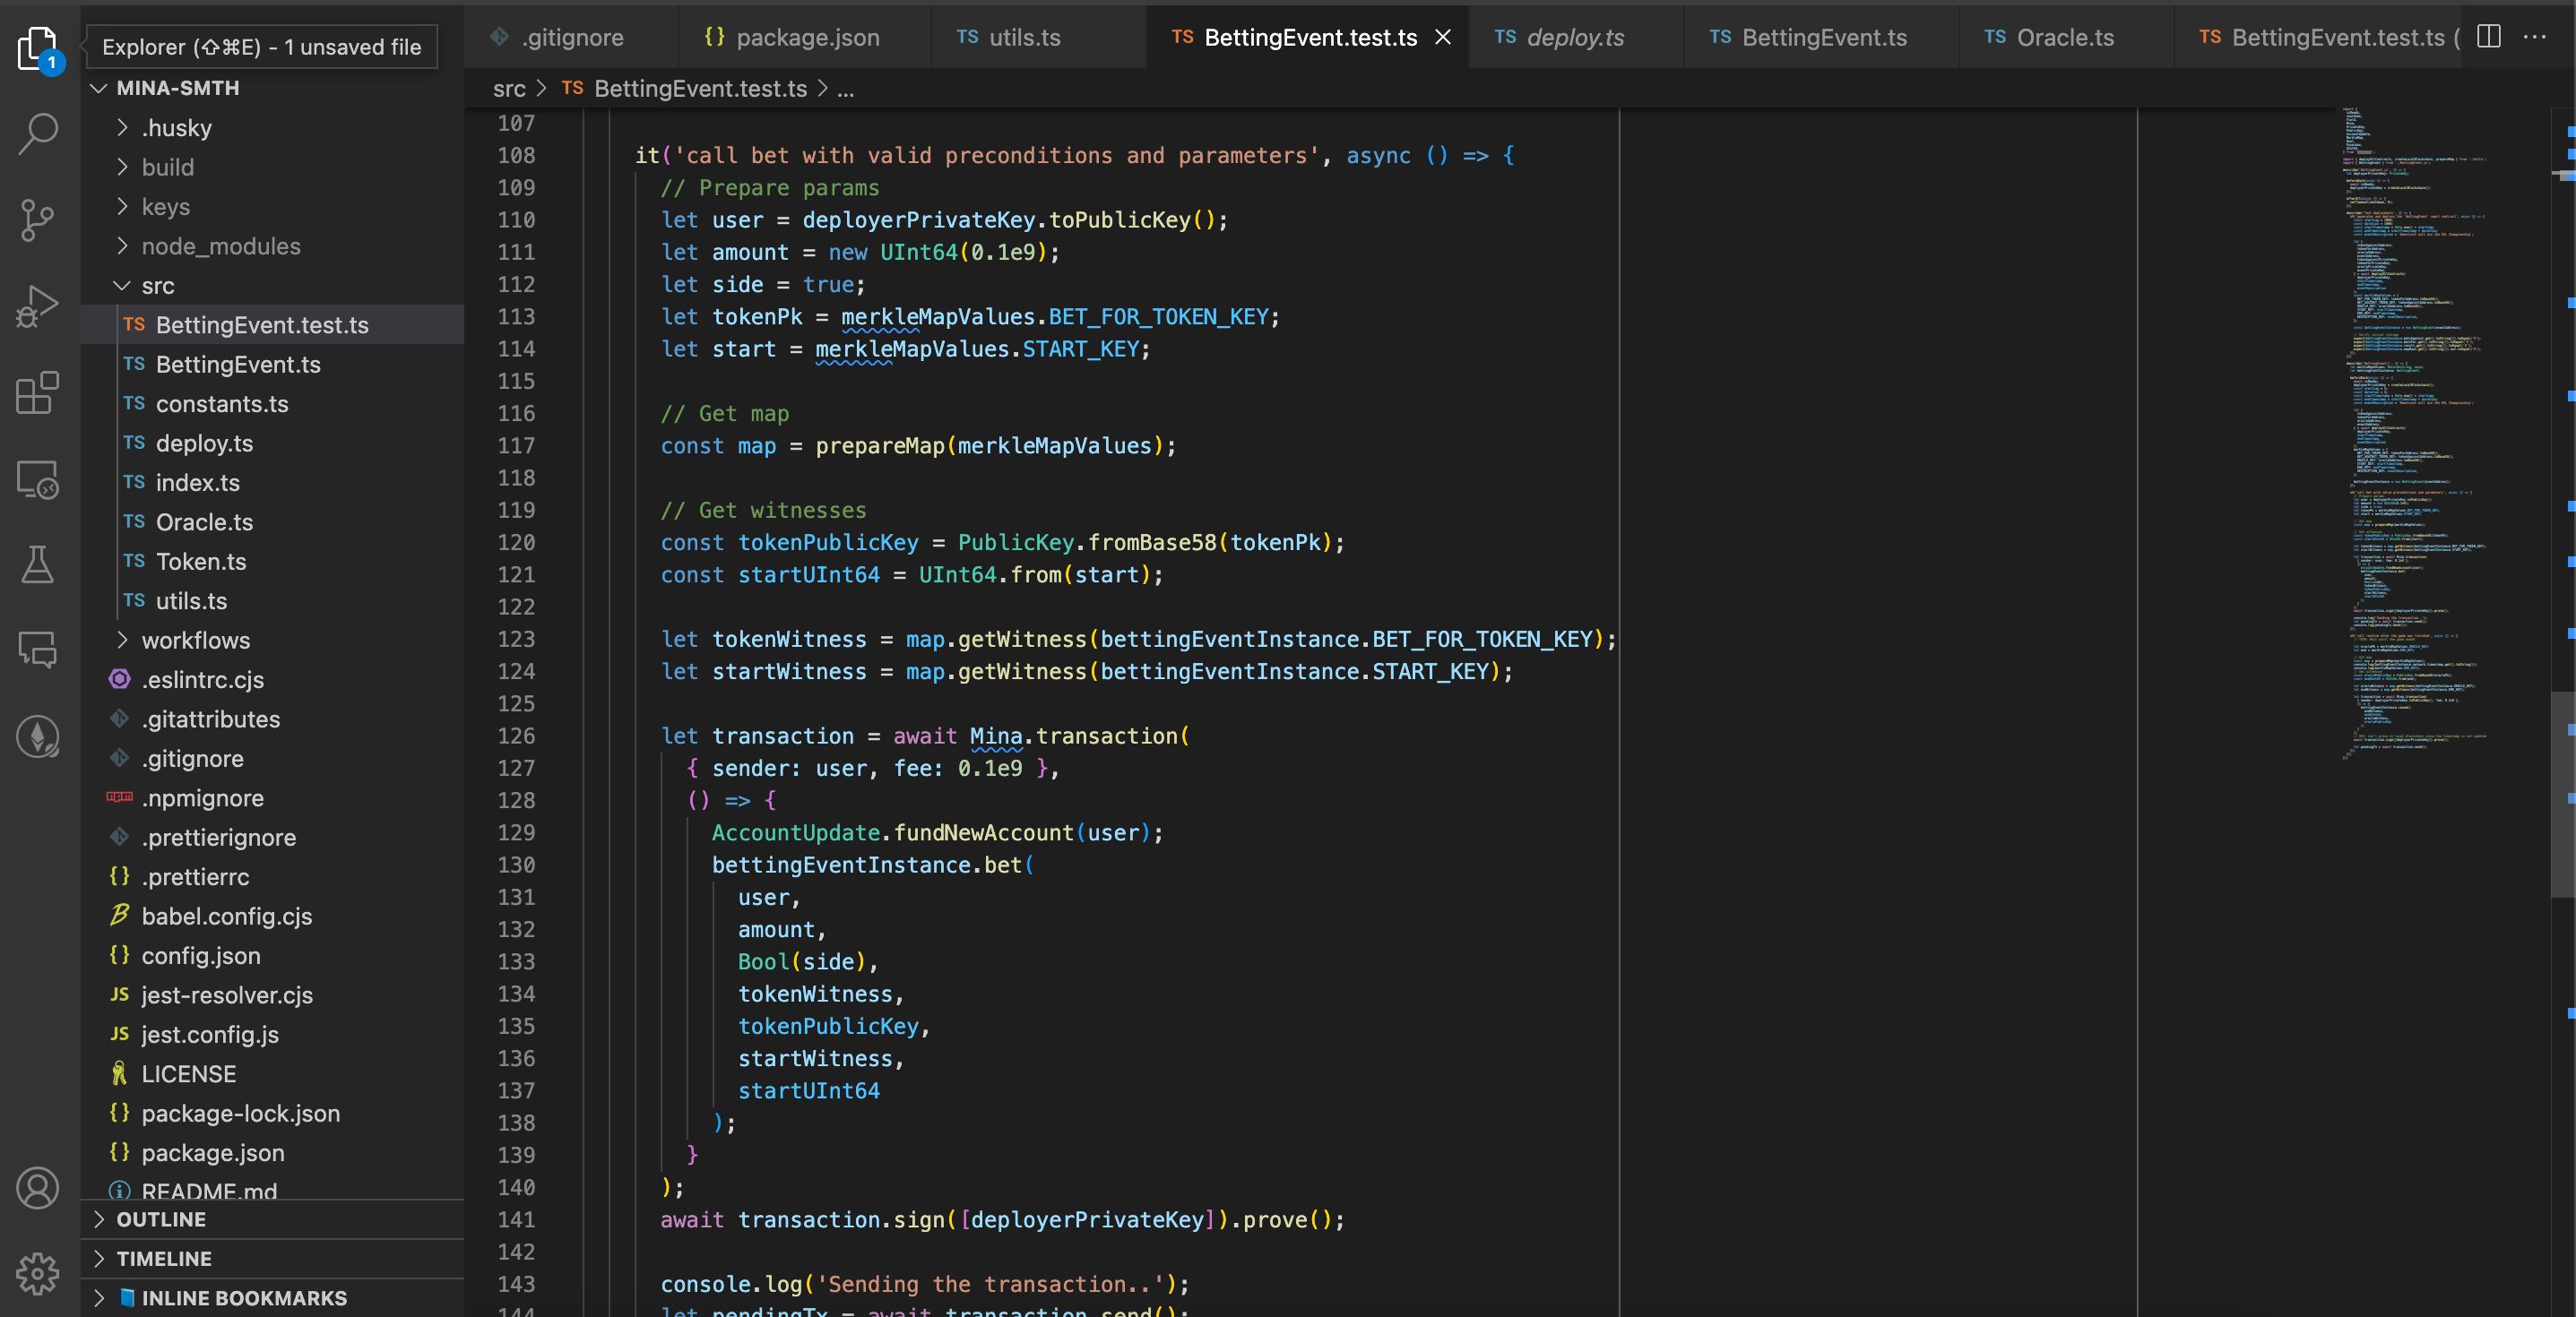Switch to the Oracle.ts tab

tap(2066, 37)
